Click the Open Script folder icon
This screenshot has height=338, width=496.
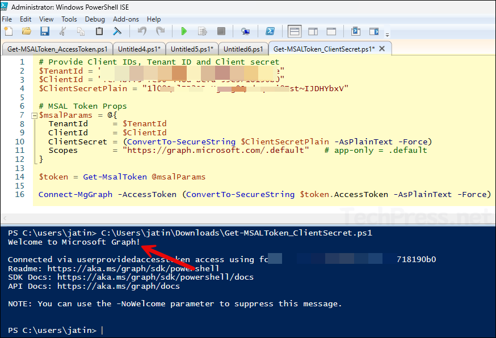click(x=26, y=31)
